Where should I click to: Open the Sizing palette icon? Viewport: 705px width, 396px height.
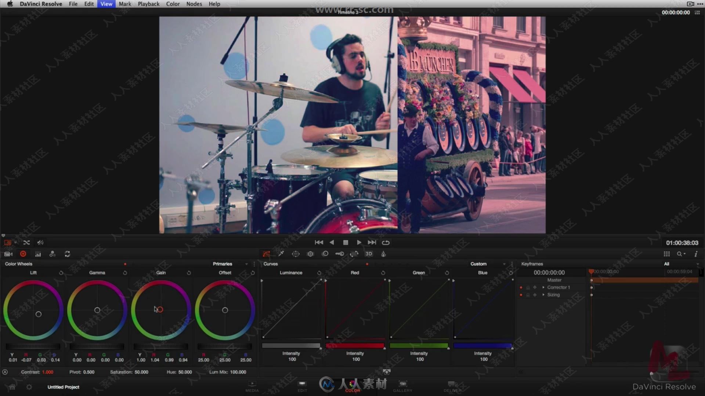pyautogui.click(x=354, y=254)
